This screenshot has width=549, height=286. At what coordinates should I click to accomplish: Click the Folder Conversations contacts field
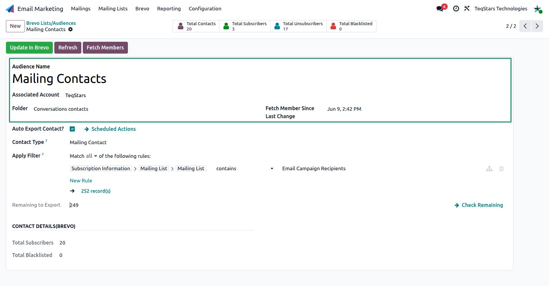tap(61, 109)
